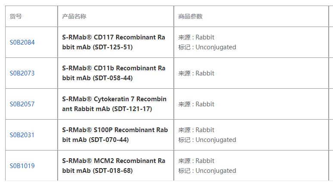Select the S100P Recombinant Rabbit mAb product name
This screenshot has width=333, height=184.
pyautogui.click(x=115, y=135)
